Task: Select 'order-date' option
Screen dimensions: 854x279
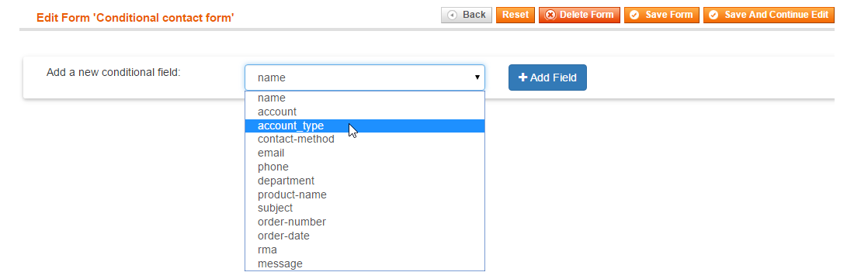Action: click(x=365, y=236)
